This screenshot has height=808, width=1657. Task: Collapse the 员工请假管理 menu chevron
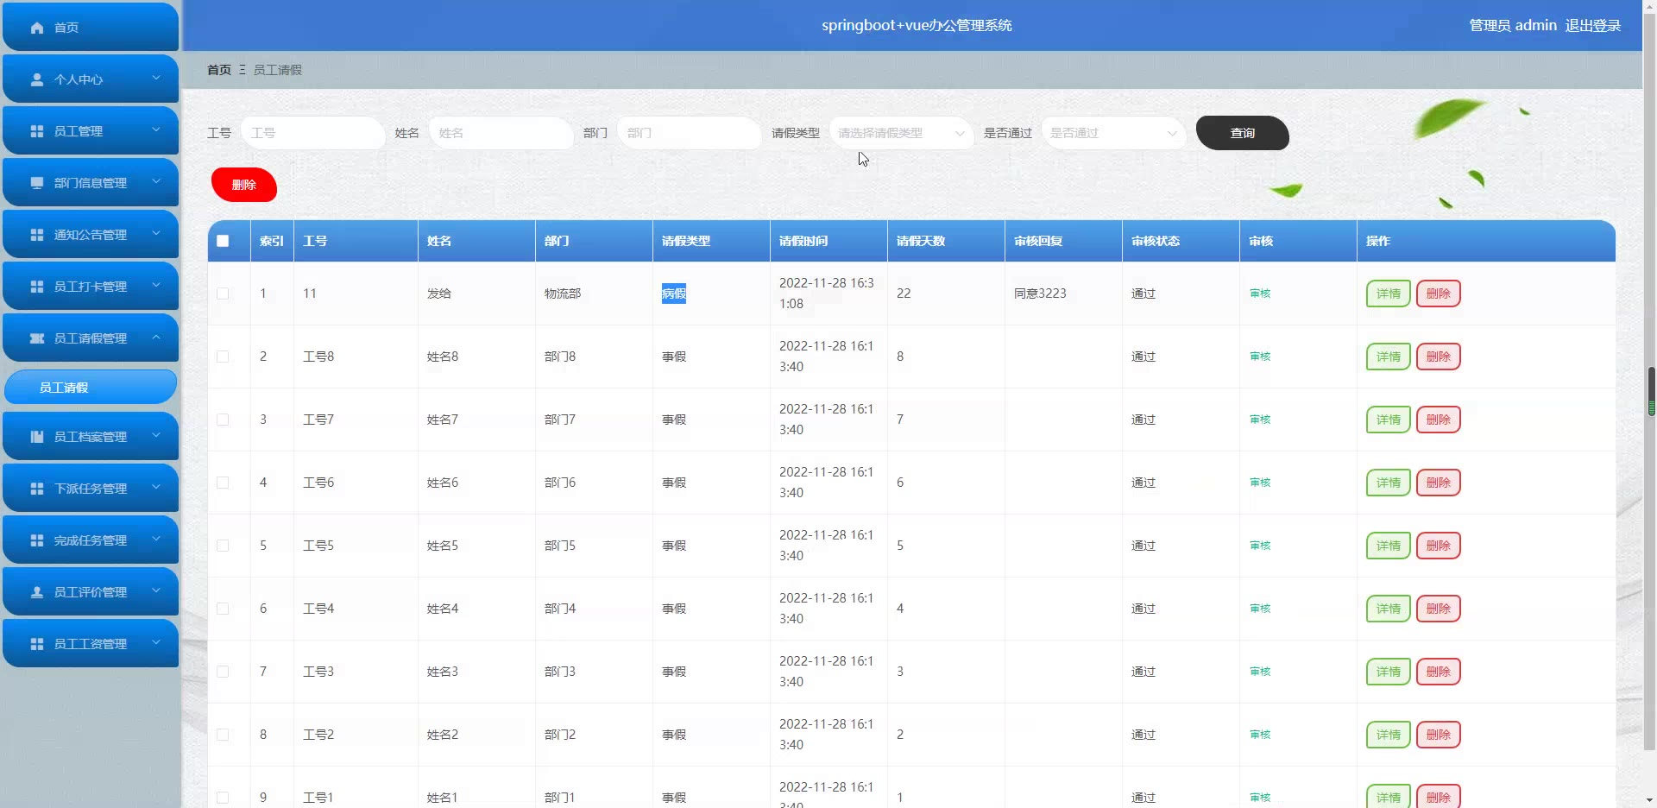click(156, 338)
